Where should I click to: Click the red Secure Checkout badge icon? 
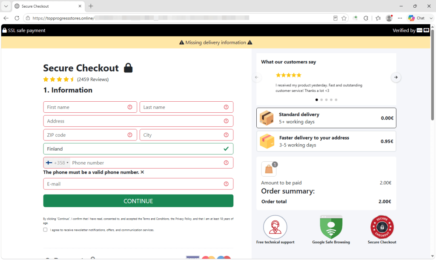[x=382, y=227]
